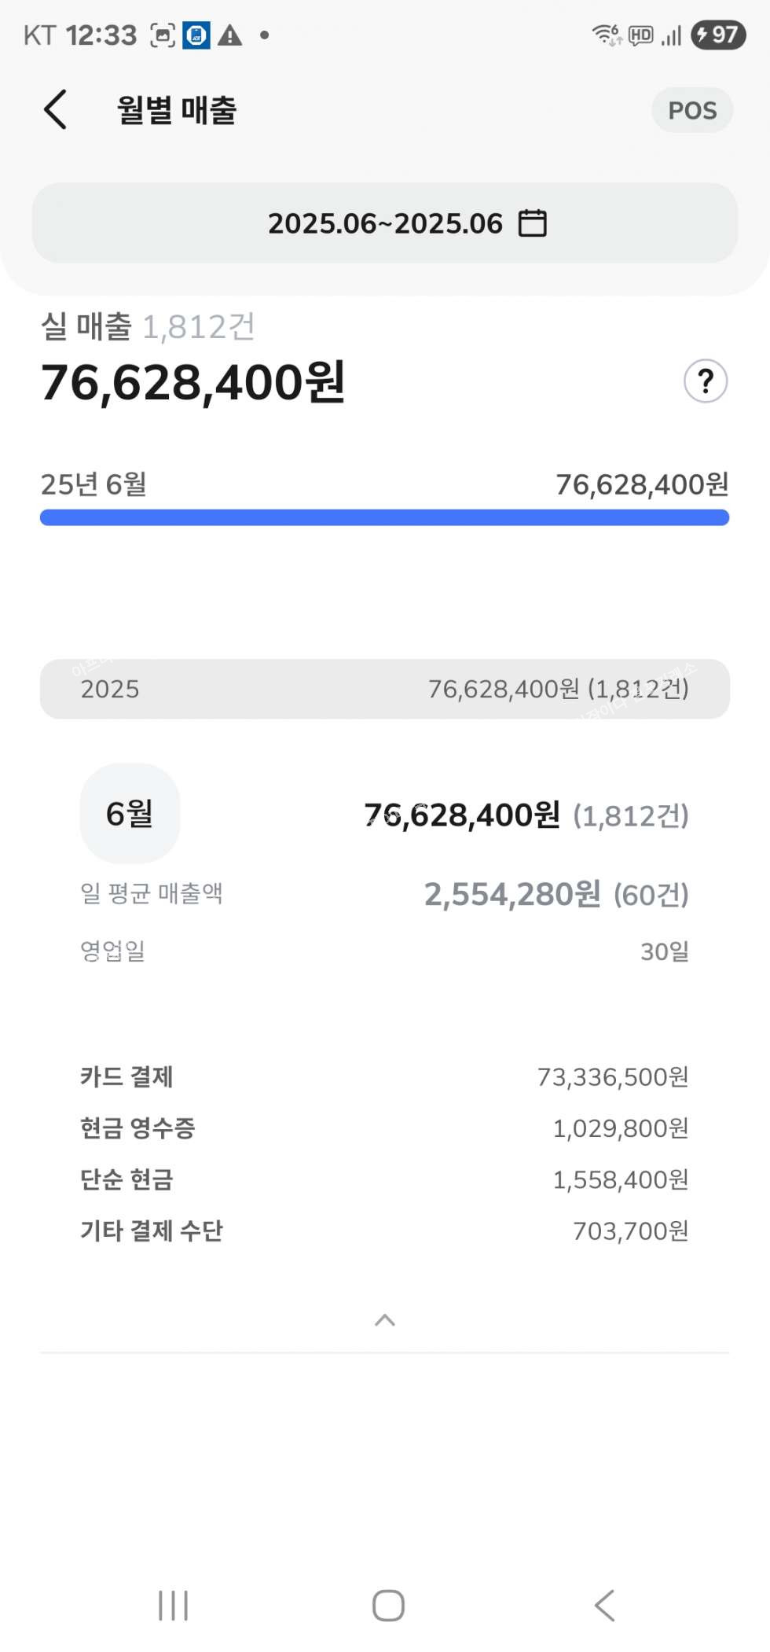Collapse the details with the up chevron
The height and width of the screenshot is (1652, 770).
tap(385, 1320)
